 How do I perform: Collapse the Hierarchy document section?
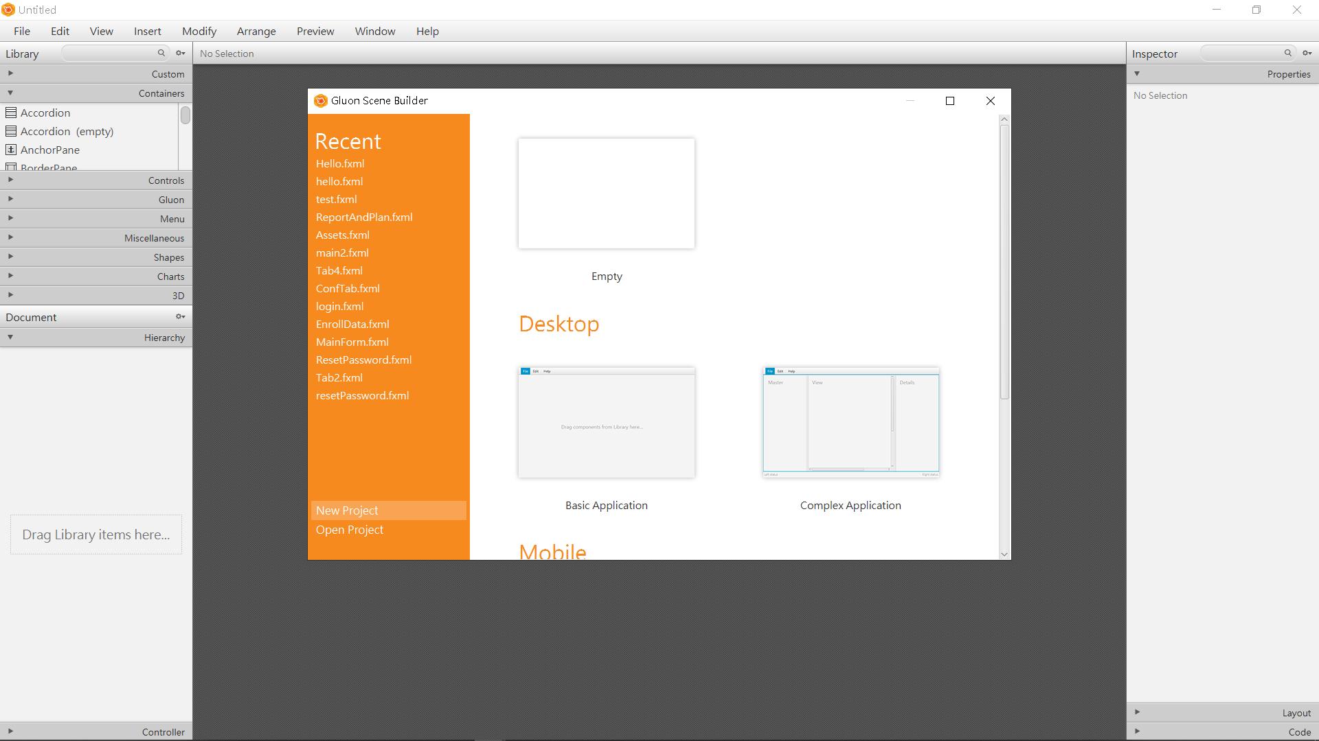10,337
